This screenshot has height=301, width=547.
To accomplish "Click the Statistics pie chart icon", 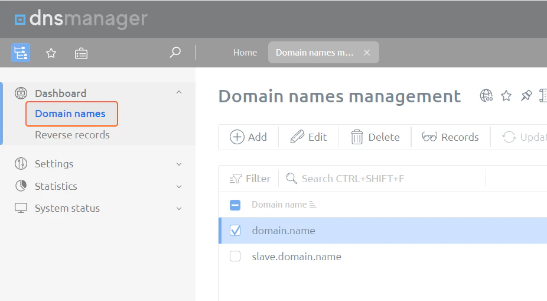I will [21, 186].
